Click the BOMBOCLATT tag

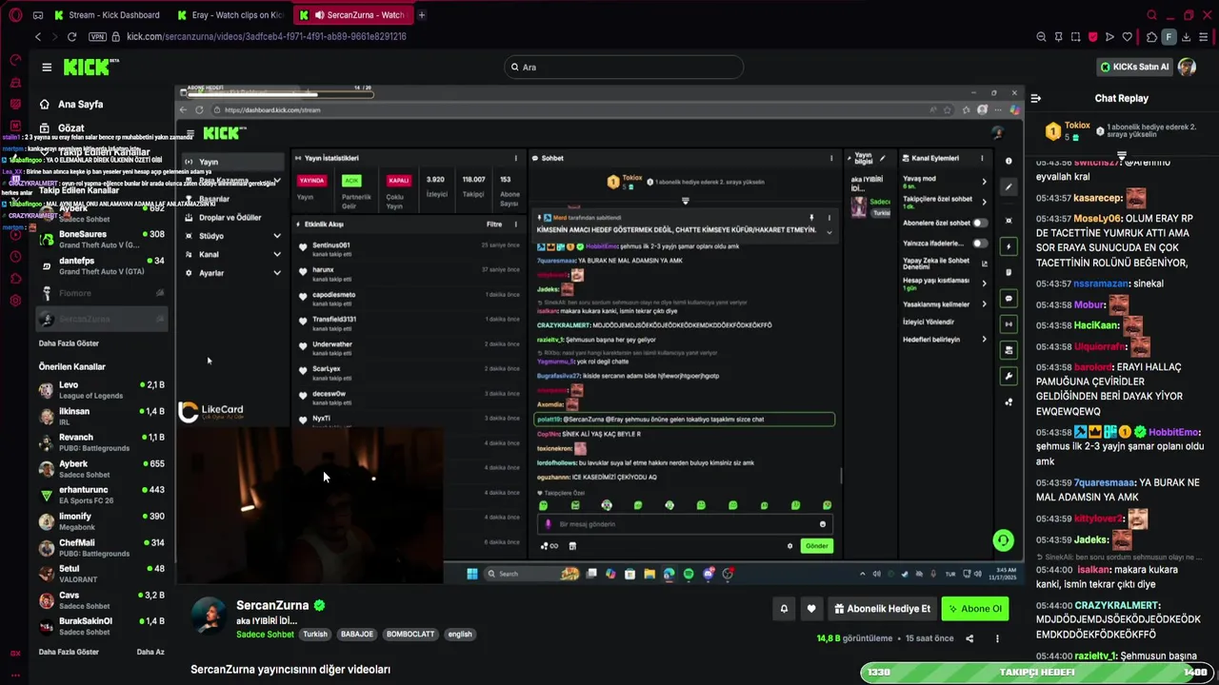click(410, 635)
